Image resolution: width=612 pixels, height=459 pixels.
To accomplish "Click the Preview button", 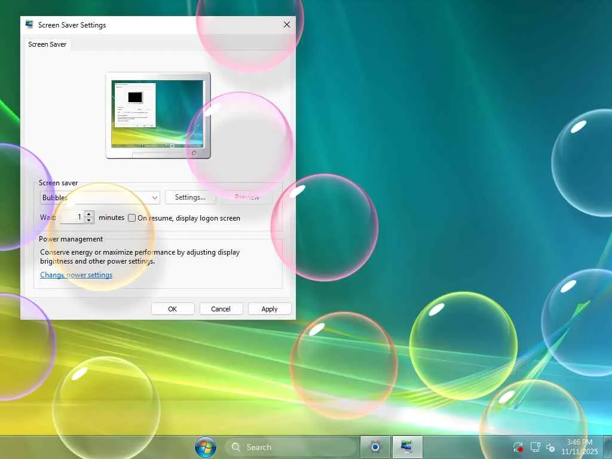I will [x=247, y=197].
